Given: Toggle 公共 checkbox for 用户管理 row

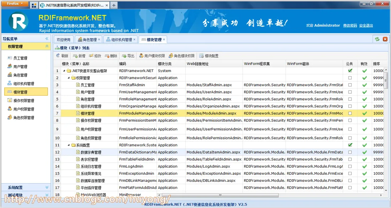Looking at the screenshot, I should (350, 92).
